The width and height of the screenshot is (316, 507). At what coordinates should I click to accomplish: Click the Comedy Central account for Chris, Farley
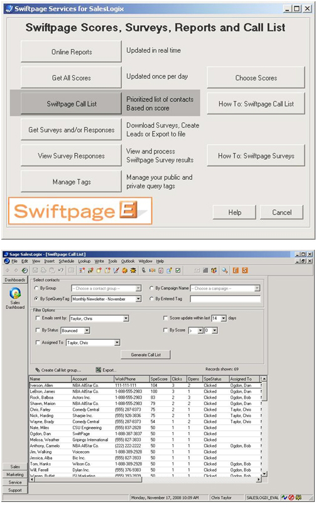85,409
